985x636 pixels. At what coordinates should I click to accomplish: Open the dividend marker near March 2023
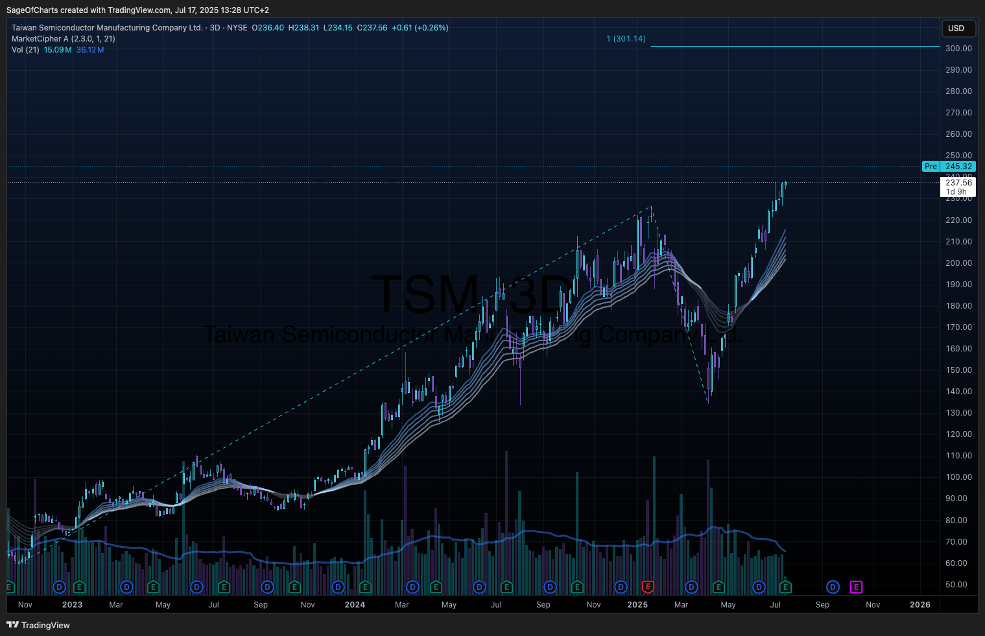[x=127, y=587]
